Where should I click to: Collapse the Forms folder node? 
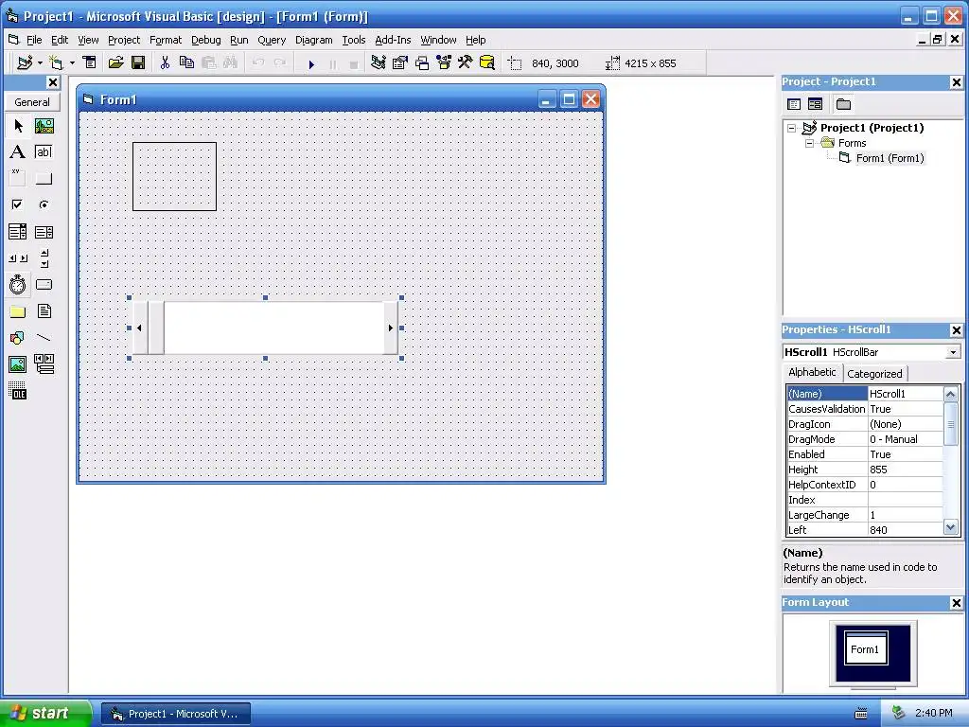(810, 143)
